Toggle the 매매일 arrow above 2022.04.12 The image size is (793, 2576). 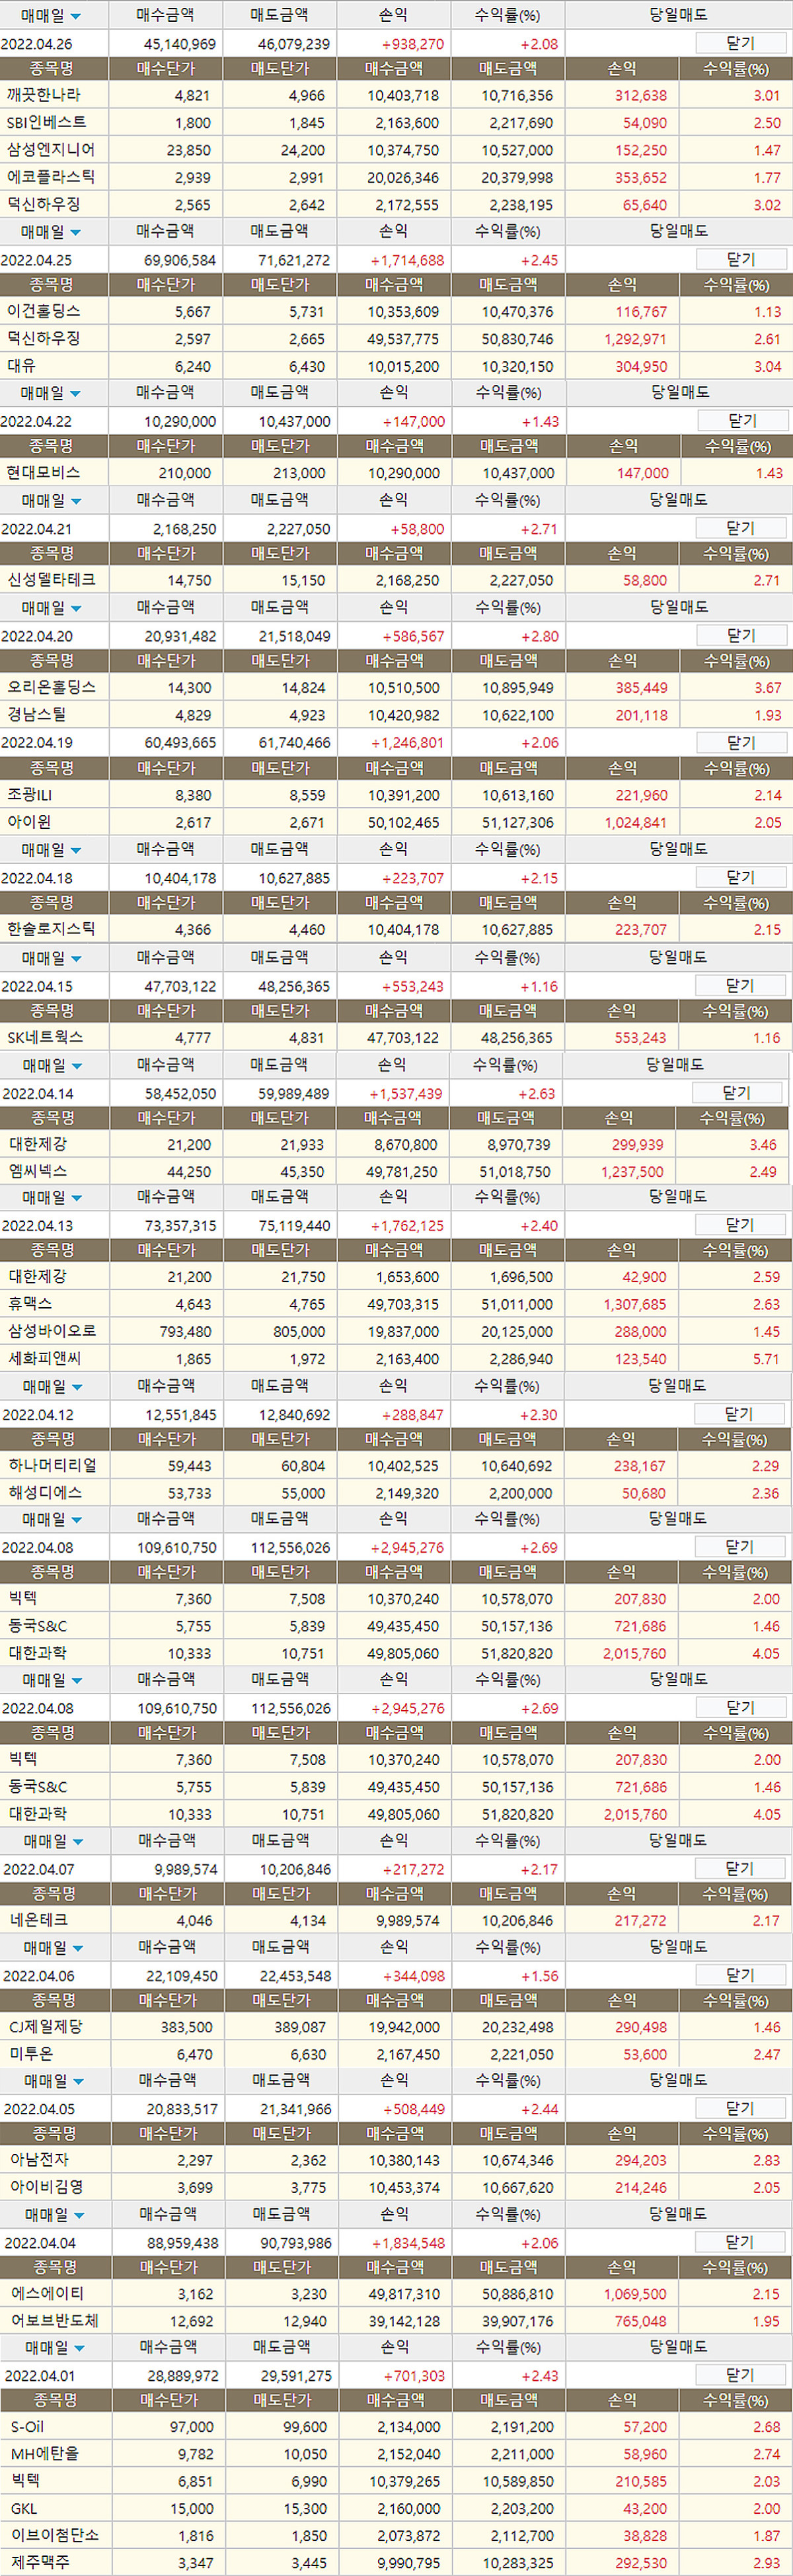(x=77, y=1388)
